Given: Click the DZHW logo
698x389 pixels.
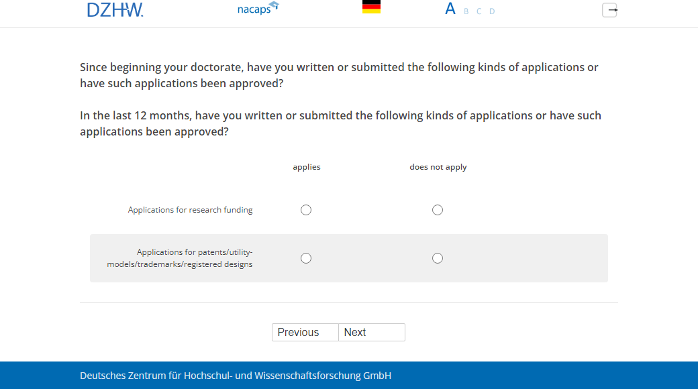Looking at the screenshot, I should click(115, 9).
